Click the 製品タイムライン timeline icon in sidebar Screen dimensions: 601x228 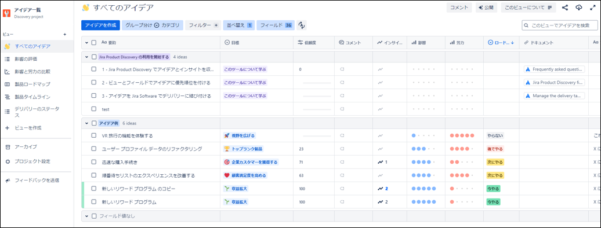(x=8, y=97)
